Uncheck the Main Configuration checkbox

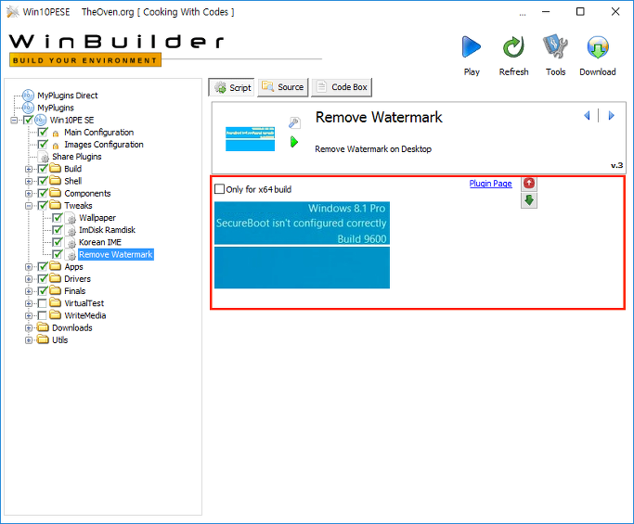pos(43,132)
